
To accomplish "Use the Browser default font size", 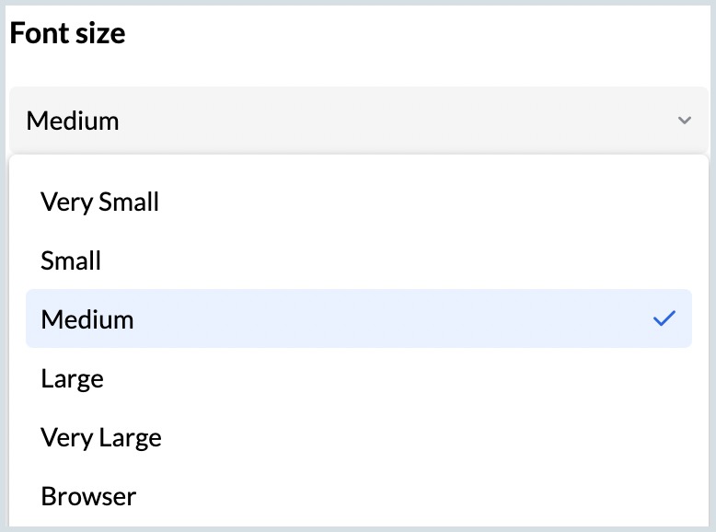I will 88,496.
